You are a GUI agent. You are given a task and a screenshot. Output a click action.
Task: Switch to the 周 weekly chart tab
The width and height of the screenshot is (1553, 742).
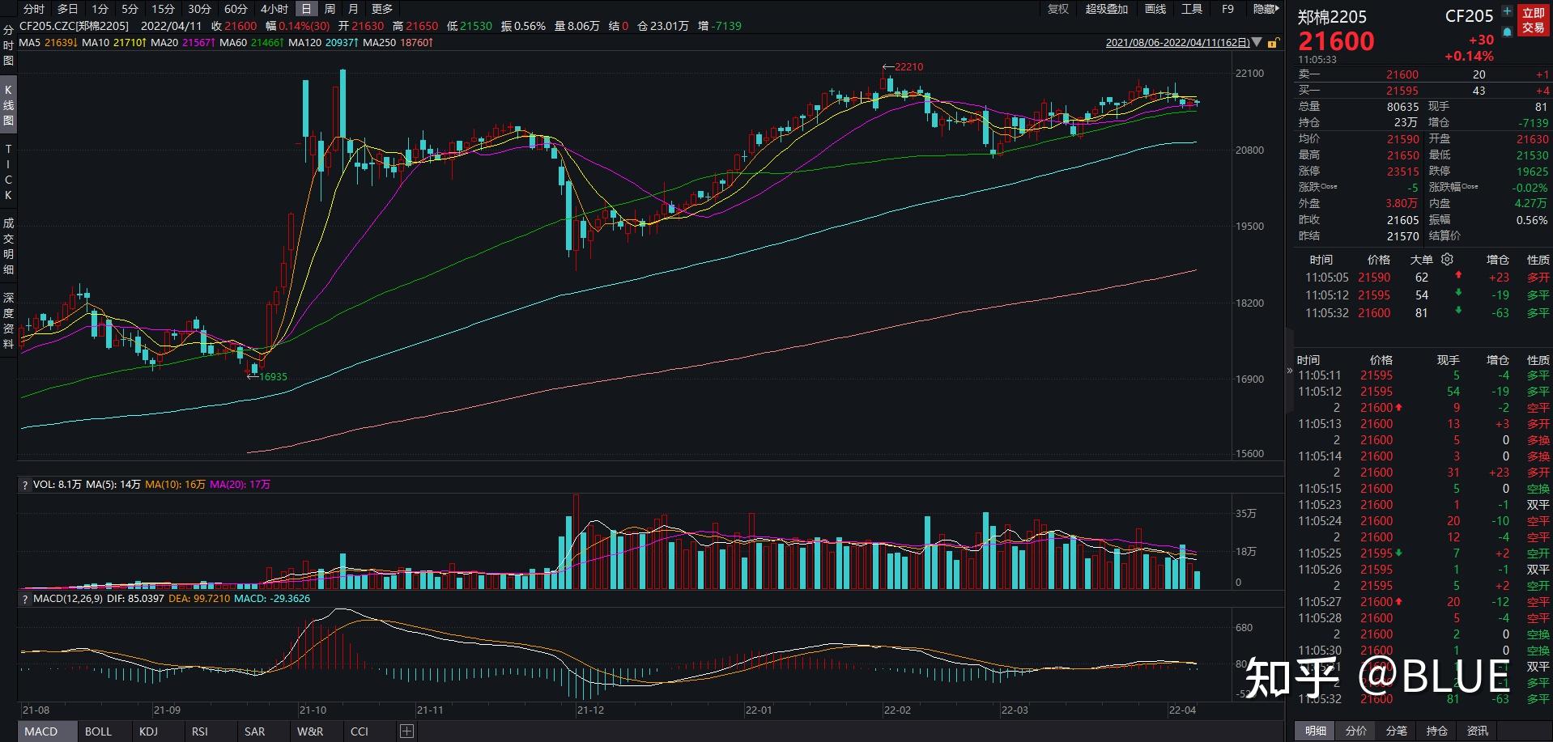point(330,9)
